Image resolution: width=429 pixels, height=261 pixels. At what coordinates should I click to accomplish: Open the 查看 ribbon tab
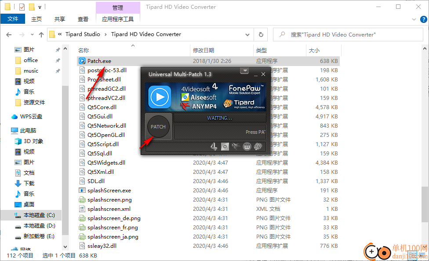(x=83, y=19)
